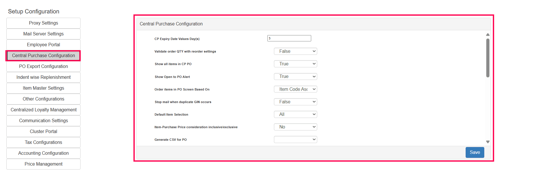Select Mail Server Settings option
The height and width of the screenshot is (177, 537).
[43, 34]
